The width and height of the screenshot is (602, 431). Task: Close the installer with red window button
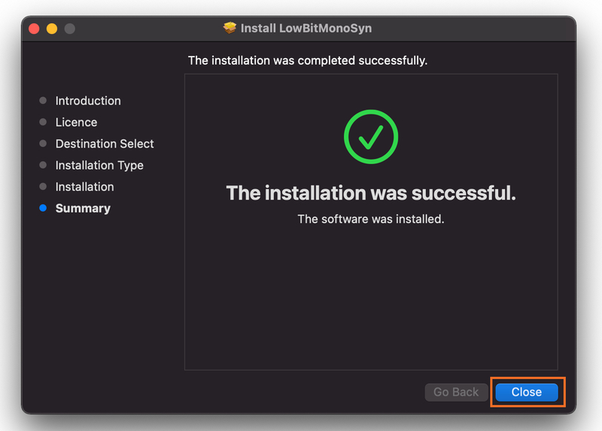[x=34, y=29]
